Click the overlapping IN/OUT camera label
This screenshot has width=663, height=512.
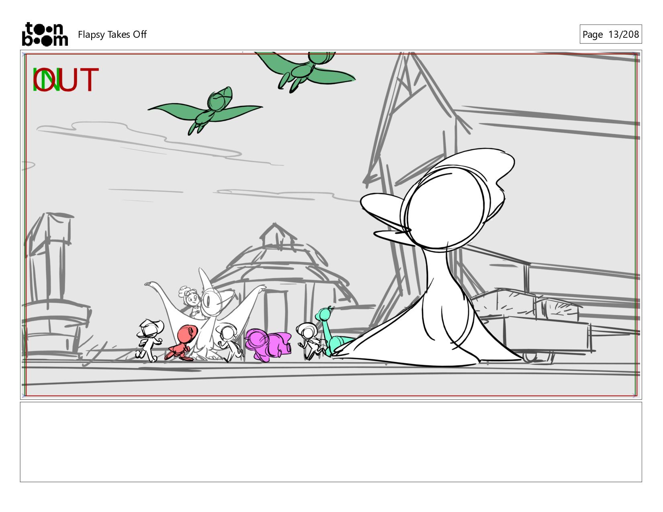[x=65, y=80]
